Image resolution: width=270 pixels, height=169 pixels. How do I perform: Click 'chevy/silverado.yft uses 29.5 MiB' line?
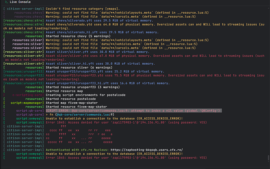pyautogui.click(x=99, y=20)
